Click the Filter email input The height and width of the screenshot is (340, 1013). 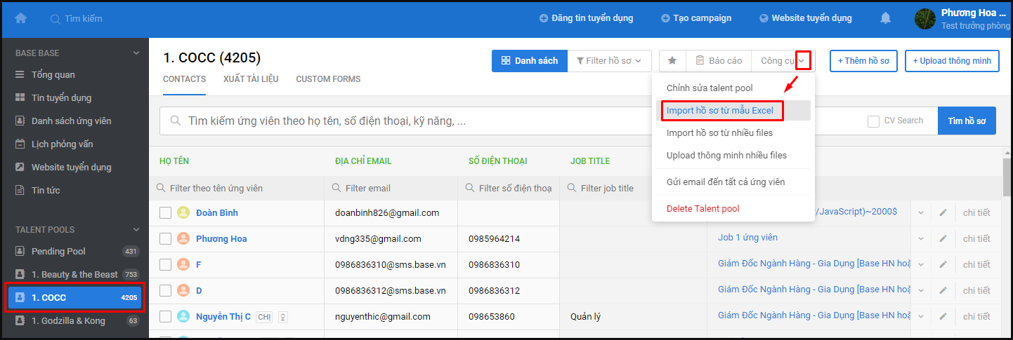click(391, 189)
